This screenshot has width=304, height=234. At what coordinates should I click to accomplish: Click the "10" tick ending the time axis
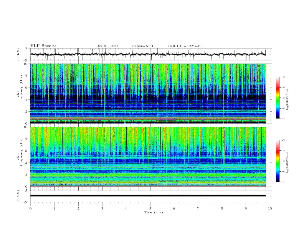coord(270,208)
